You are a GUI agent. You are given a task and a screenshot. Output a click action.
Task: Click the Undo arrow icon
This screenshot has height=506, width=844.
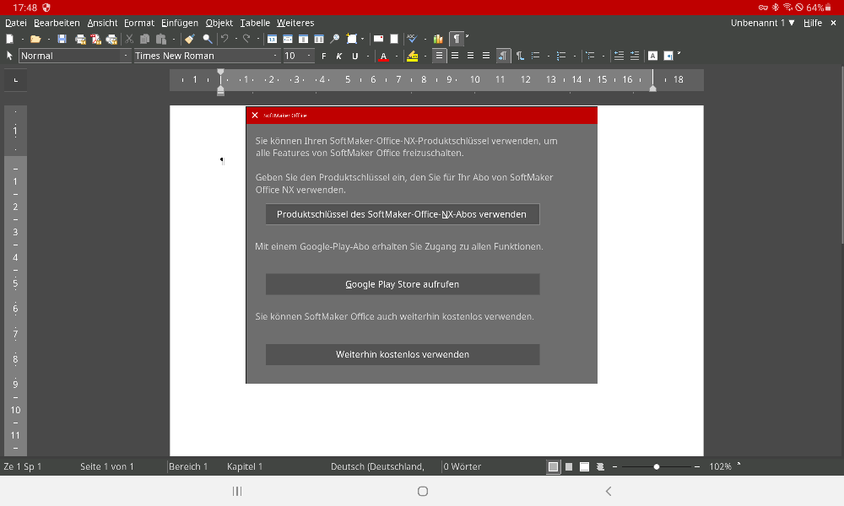click(225, 39)
